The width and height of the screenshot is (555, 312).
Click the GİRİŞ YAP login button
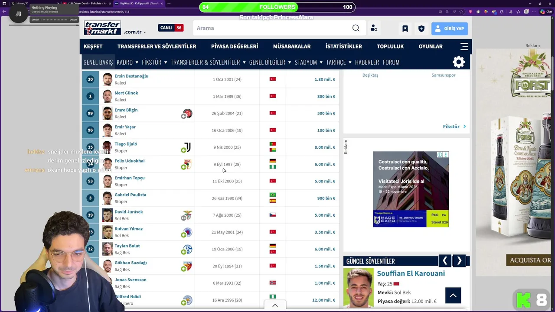[450, 29]
